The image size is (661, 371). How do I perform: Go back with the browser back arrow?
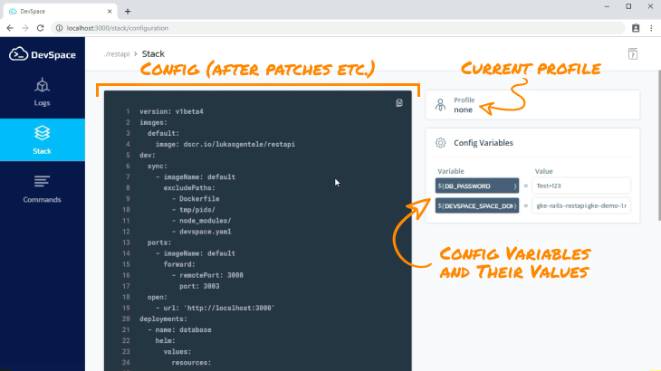pyautogui.click(x=10, y=28)
